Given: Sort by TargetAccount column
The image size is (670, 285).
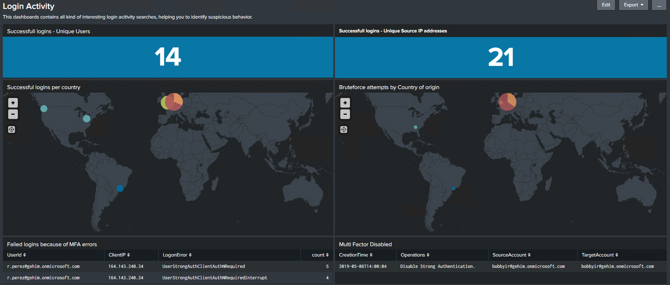Looking at the screenshot, I should click(600, 255).
